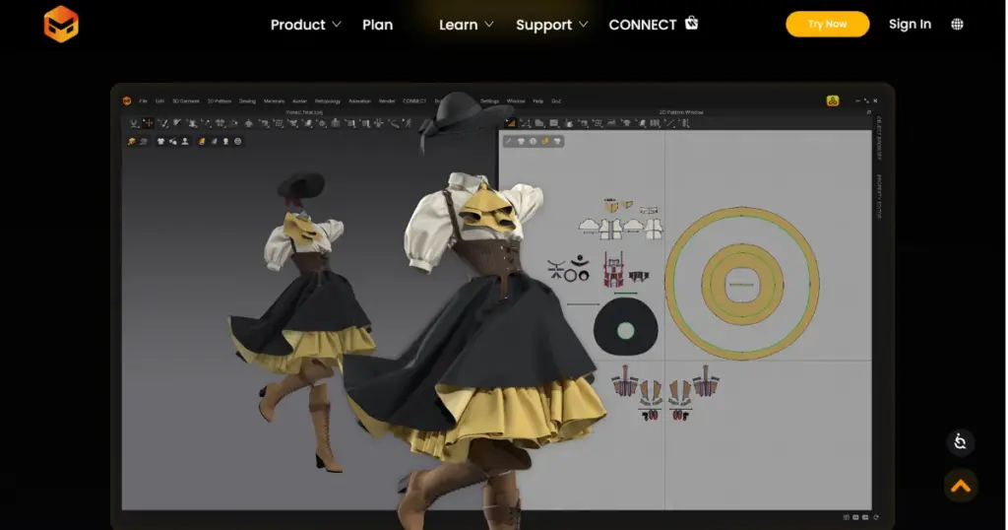This screenshot has width=1008, height=530.
Task: Open the globe language selector
Action: pos(957,25)
